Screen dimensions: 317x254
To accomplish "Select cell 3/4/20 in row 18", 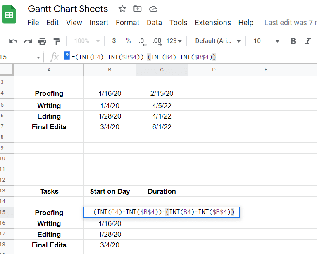I will pyautogui.click(x=110, y=245).
